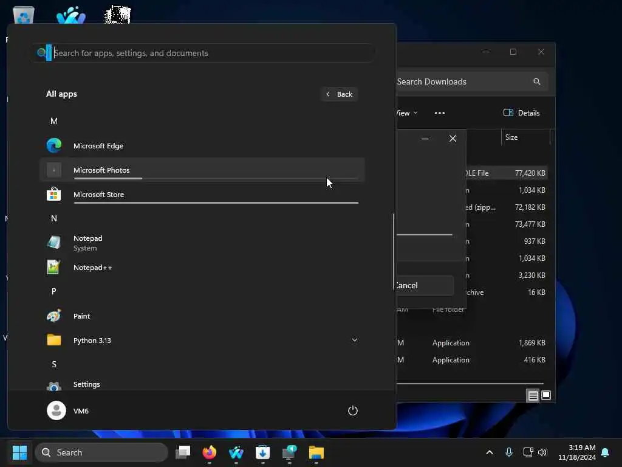The width and height of the screenshot is (622, 467).
Task: Select the 937 KB file row
Action: (x=507, y=241)
